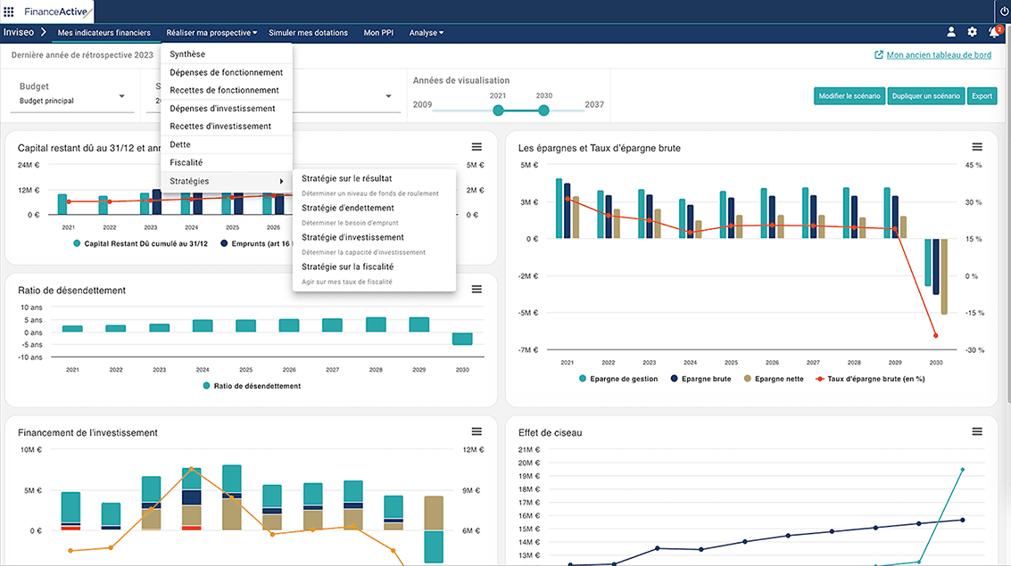Screen dimensions: 1011x566
Task: Open the notifications bell icon
Action: (994, 32)
